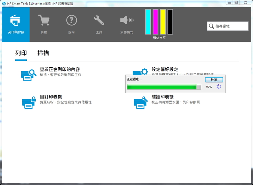Click the 檢視、暫停或取消列印工作 description

click(x=60, y=75)
